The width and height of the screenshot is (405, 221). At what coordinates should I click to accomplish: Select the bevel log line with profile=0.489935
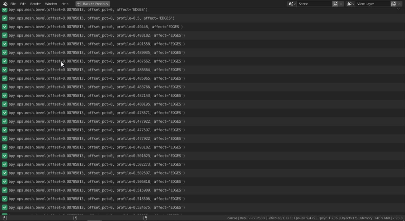pyautogui.click(x=97, y=53)
